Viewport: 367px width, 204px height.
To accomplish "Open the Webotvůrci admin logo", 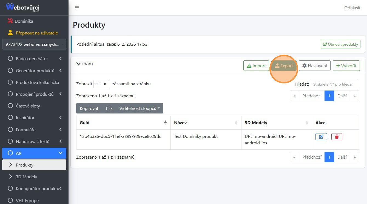I will [23, 7].
